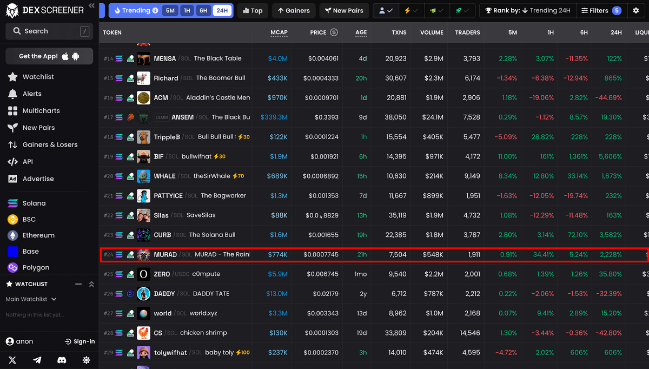The width and height of the screenshot is (649, 369).
Task: Focus the Search input field
Action: (49, 31)
